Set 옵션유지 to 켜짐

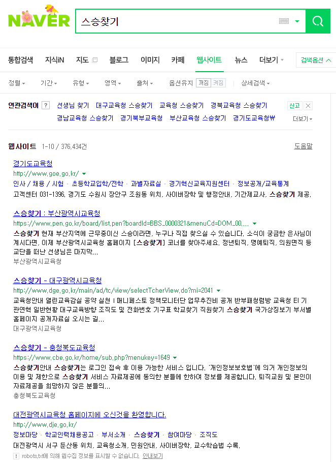[218, 83]
